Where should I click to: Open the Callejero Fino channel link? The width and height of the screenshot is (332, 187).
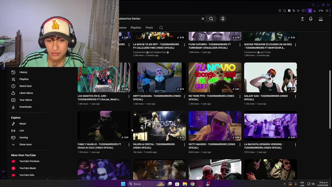click(160, 52)
